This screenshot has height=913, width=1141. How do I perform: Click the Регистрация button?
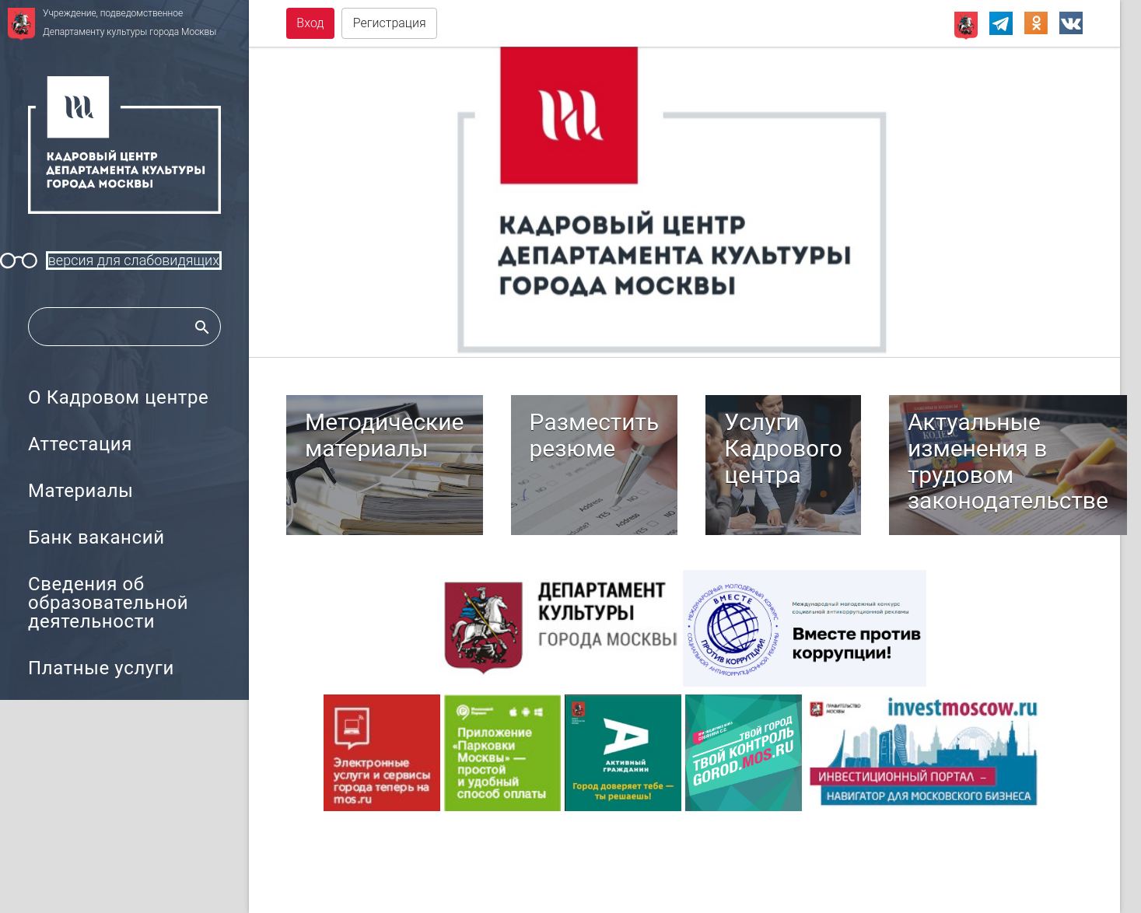pyautogui.click(x=389, y=23)
